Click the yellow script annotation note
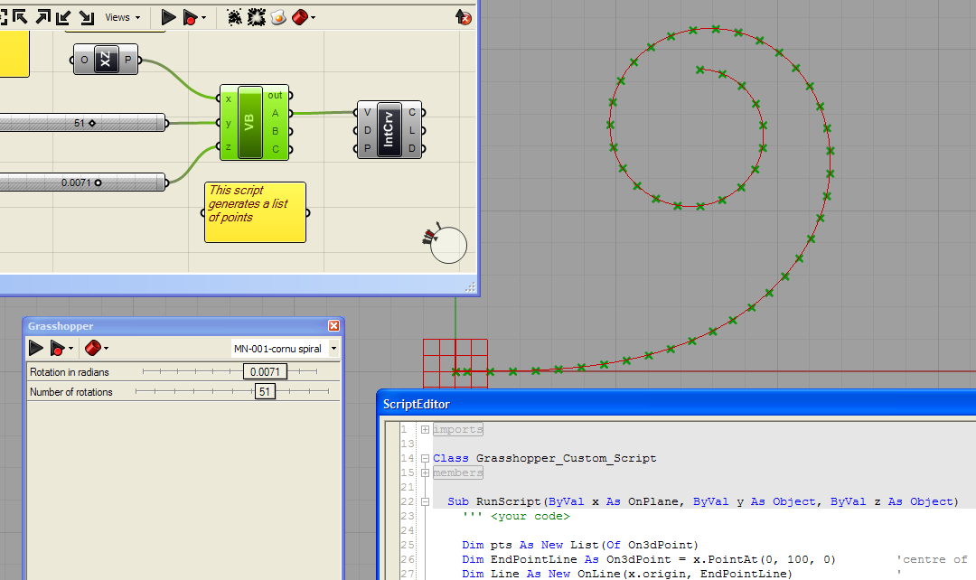 click(255, 212)
